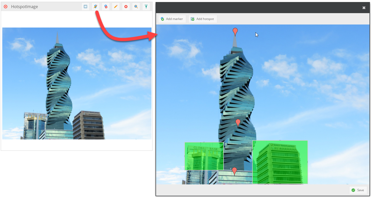The image size is (371, 198).
Task: Select the marker on the tower spire
Action: tap(235, 31)
